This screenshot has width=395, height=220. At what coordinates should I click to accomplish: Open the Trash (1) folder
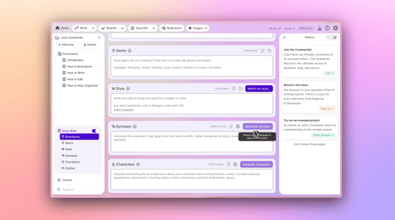(x=66, y=190)
